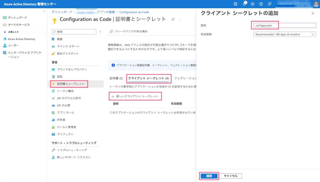Open the 有効期限 expiry dropdown
This screenshot has height=182, width=320.
click(x=285, y=34)
